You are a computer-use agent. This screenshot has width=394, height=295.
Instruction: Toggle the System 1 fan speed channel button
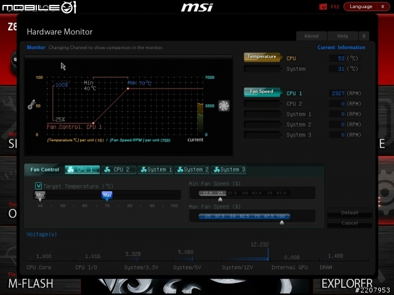tap(262, 114)
